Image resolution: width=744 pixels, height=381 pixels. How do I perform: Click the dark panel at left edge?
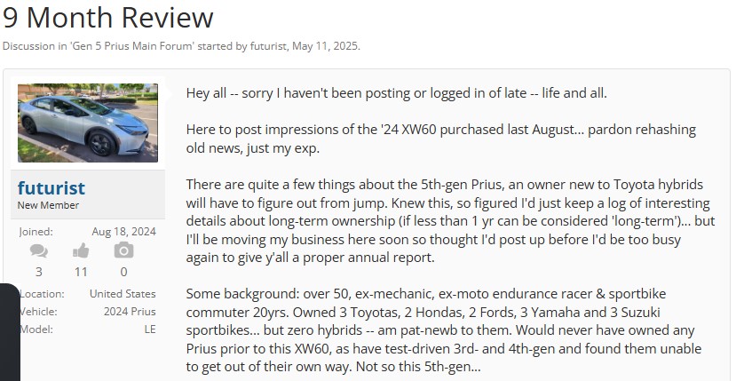click(x=9, y=331)
